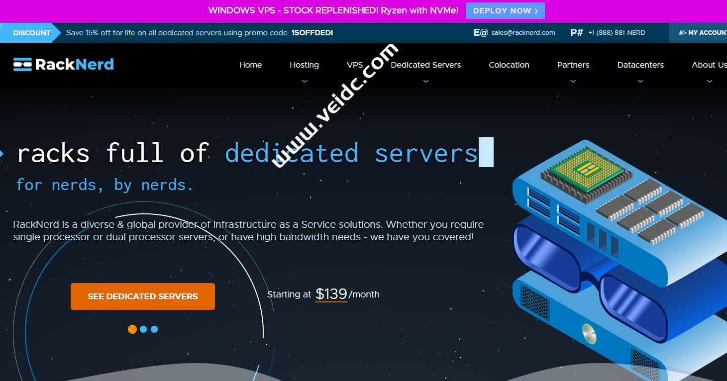This screenshot has width=727, height=381.
Task: Open the Colocation menu item
Action: click(509, 65)
